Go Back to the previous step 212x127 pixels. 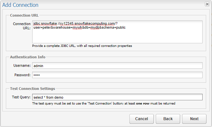click(x=168, y=119)
